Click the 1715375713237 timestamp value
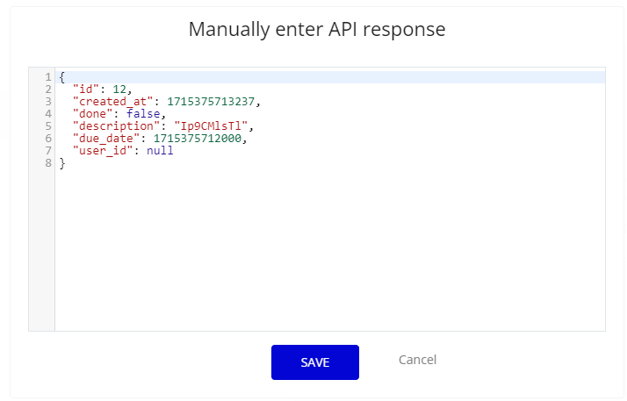The height and width of the screenshot is (401, 627). [x=213, y=102]
